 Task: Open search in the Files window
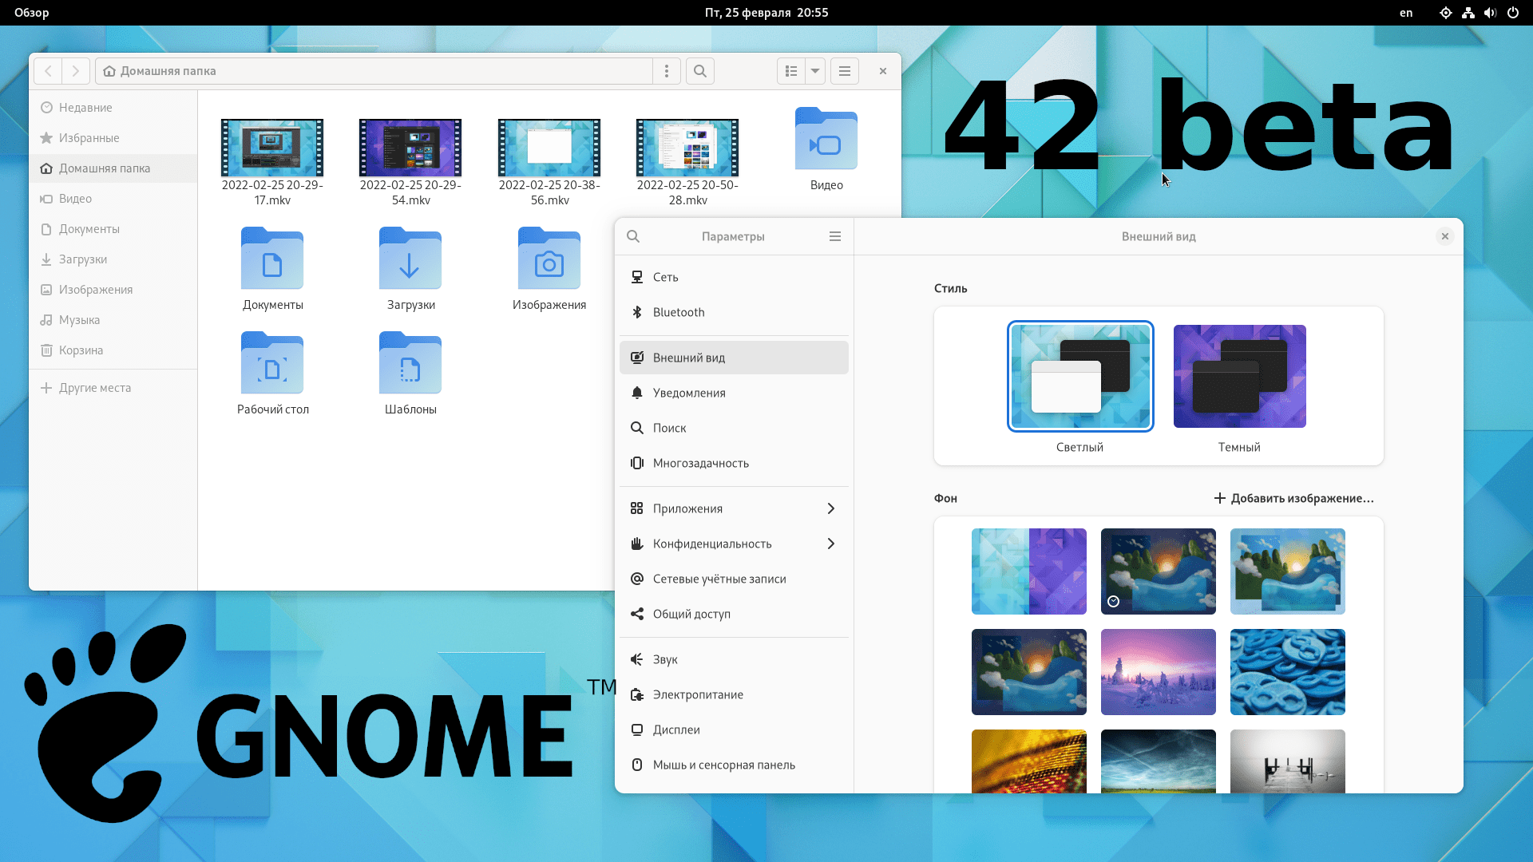[x=699, y=71]
